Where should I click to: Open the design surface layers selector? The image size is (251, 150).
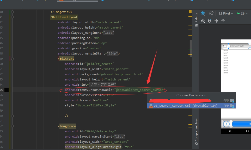click(203, 13)
